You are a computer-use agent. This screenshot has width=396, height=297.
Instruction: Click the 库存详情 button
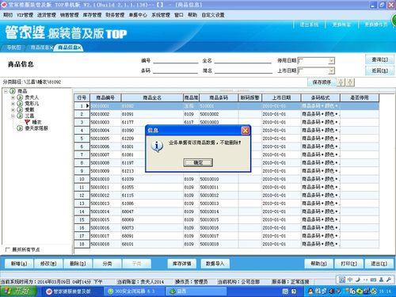click(x=182, y=264)
